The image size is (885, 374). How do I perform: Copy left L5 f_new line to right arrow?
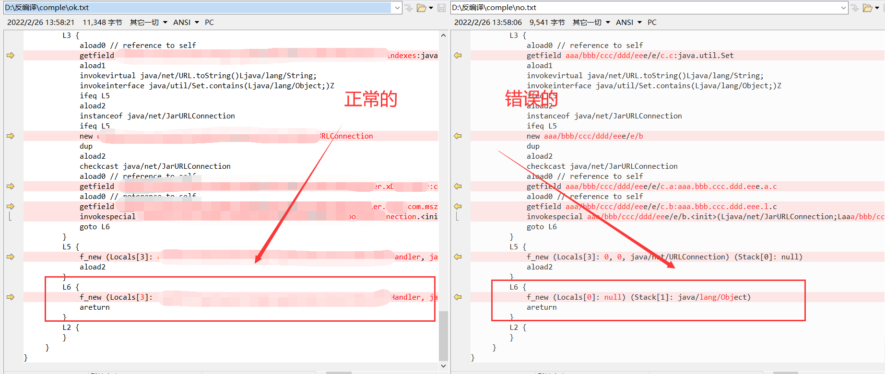click(x=11, y=257)
